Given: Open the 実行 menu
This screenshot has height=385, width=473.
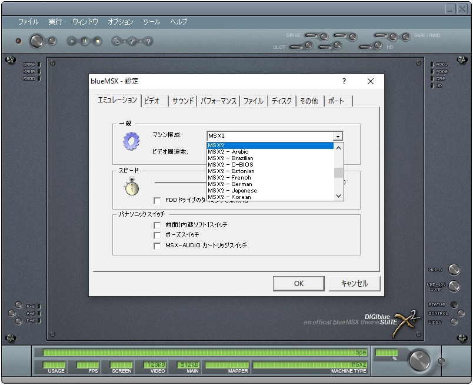Looking at the screenshot, I should point(55,22).
